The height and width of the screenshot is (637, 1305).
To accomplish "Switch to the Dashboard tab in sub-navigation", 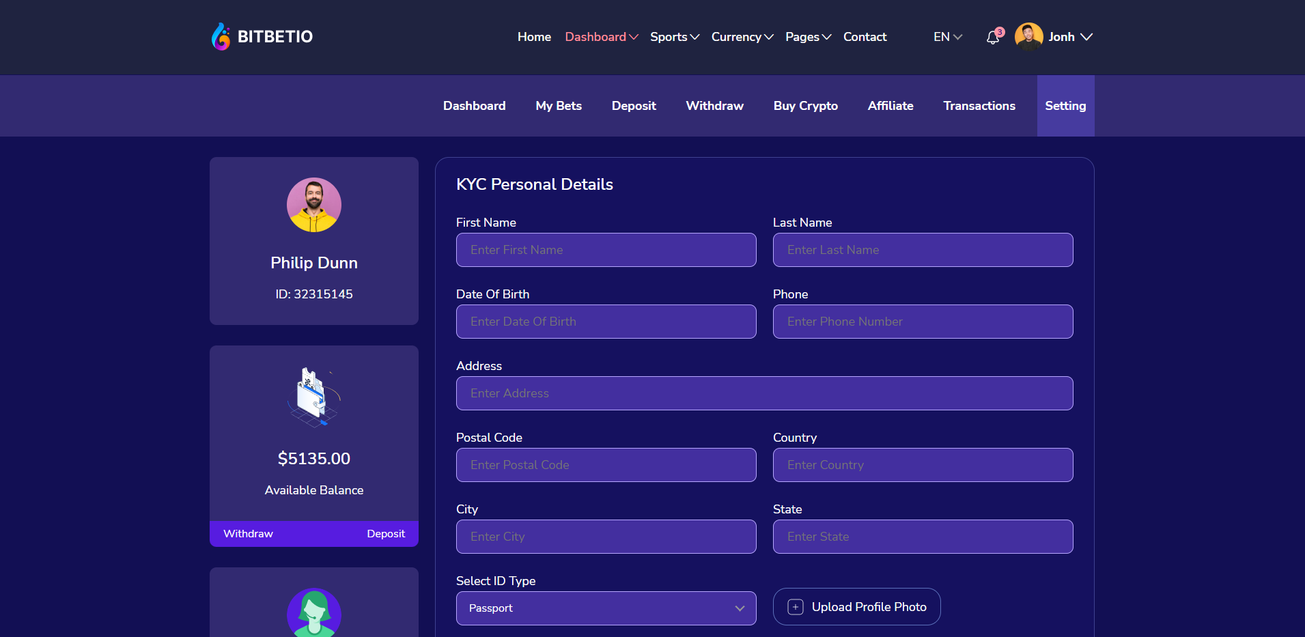I will pos(475,106).
